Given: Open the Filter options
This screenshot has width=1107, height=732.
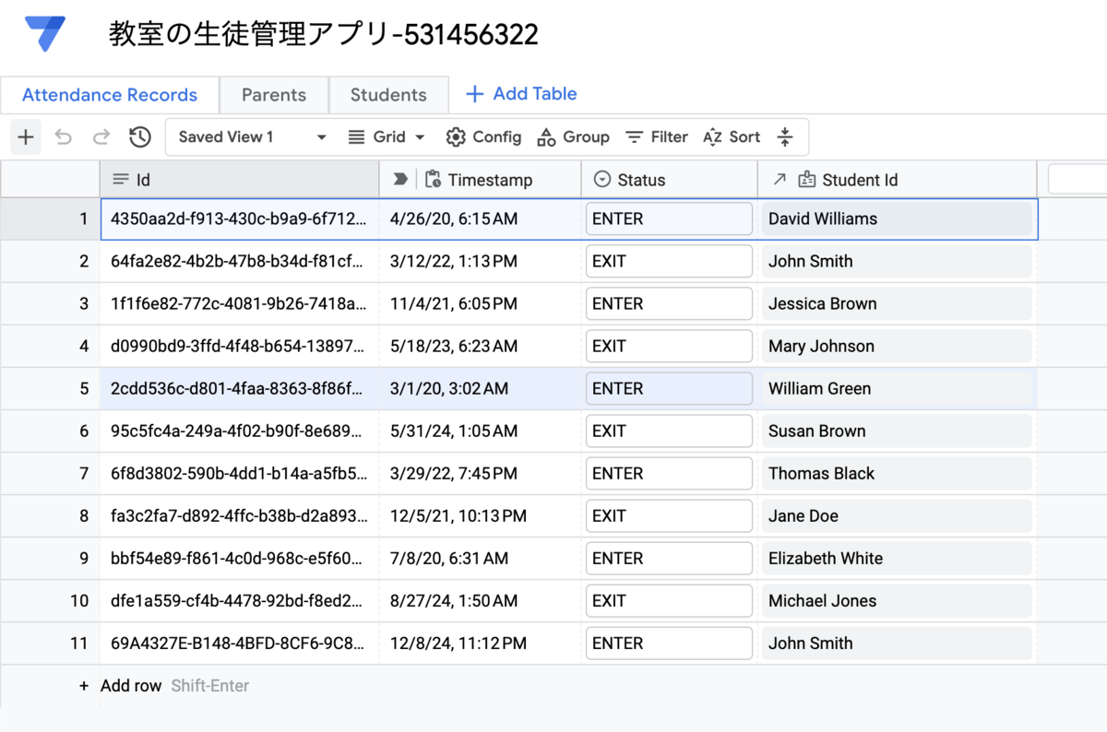Looking at the screenshot, I should [x=656, y=137].
